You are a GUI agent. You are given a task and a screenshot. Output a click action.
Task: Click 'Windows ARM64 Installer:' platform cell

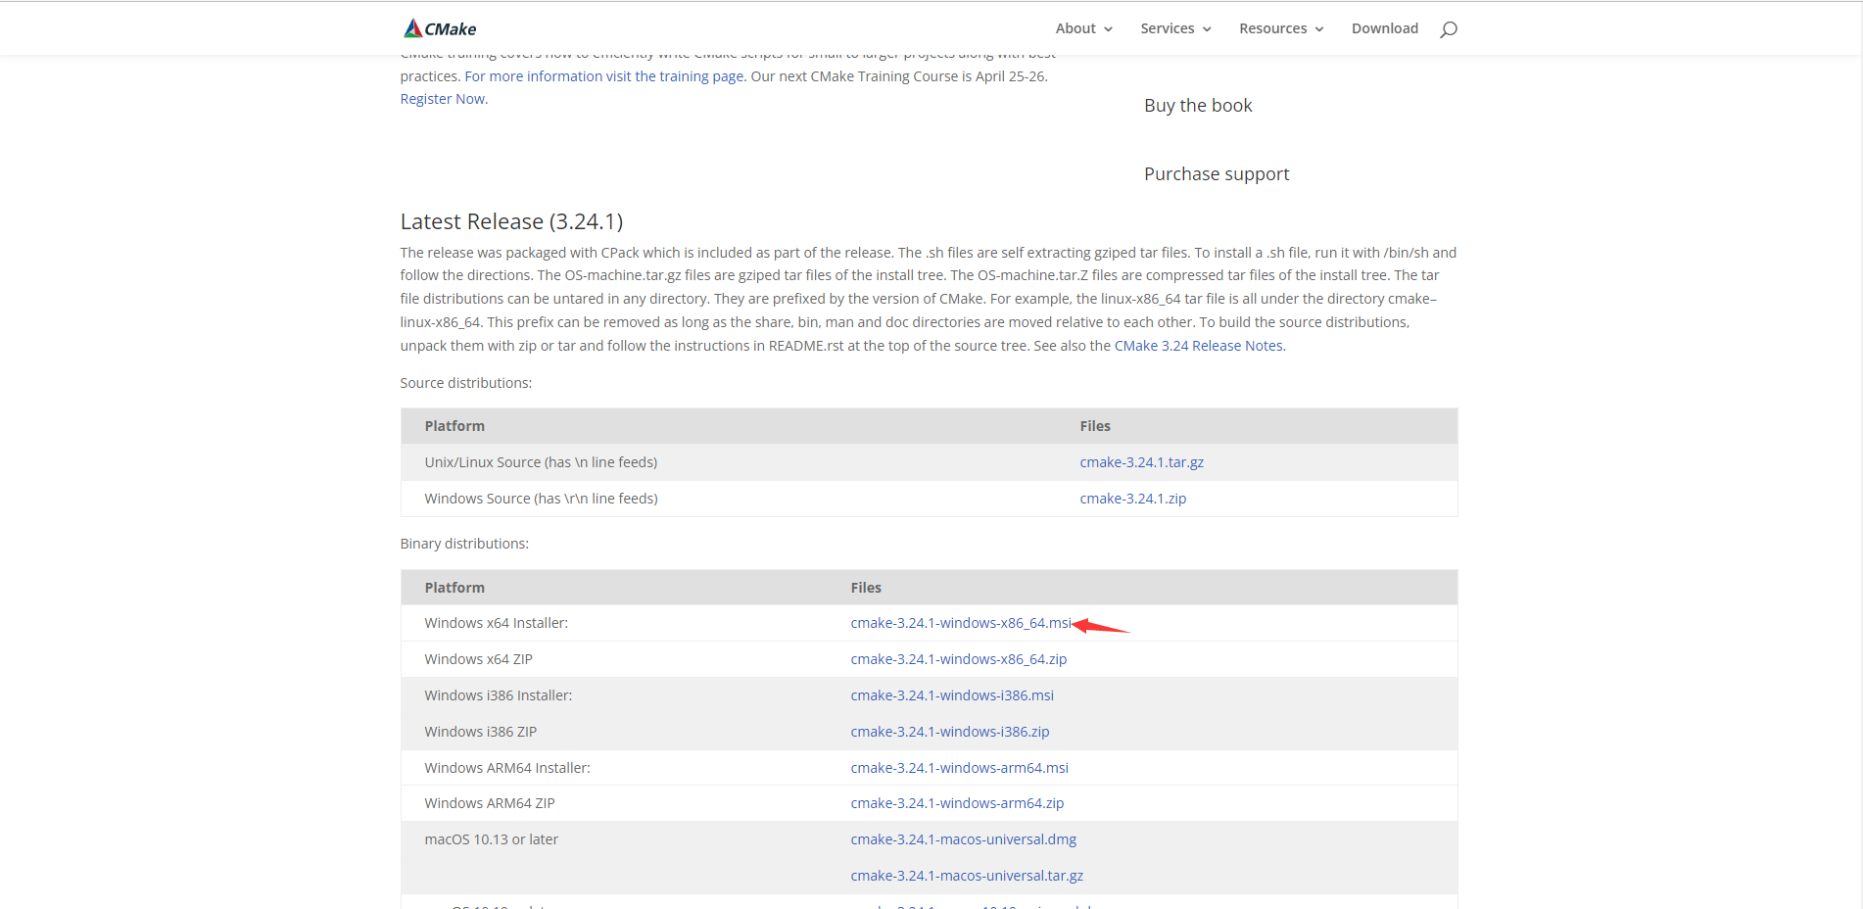[x=507, y=768]
